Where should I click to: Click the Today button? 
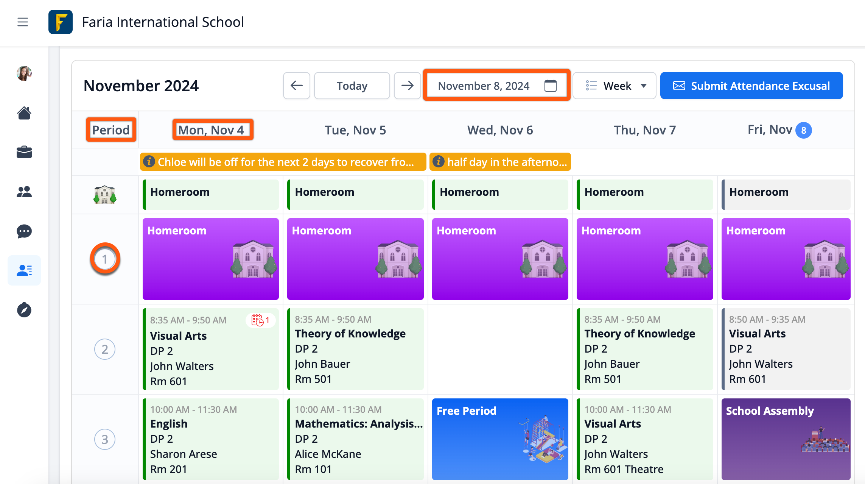[352, 86]
